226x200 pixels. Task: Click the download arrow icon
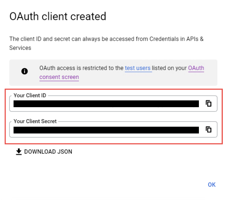(19, 152)
